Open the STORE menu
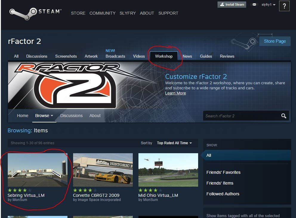 (78, 13)
